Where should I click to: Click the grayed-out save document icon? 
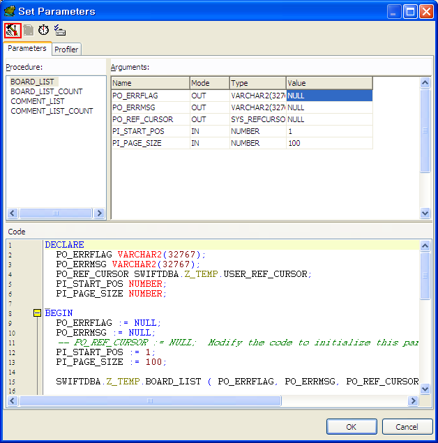28,30
